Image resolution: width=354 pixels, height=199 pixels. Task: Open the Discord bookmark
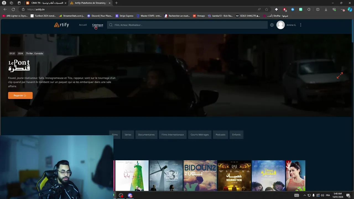(100, 16)
